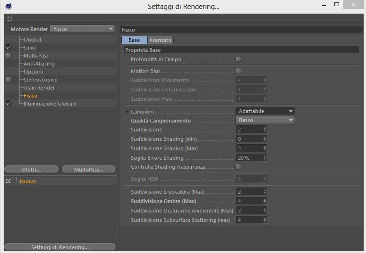Image resolution: width=366 pixels, height=253 pixels.
Task: Open the Campioni Adattabile dropdown
Action: (265, 111)
